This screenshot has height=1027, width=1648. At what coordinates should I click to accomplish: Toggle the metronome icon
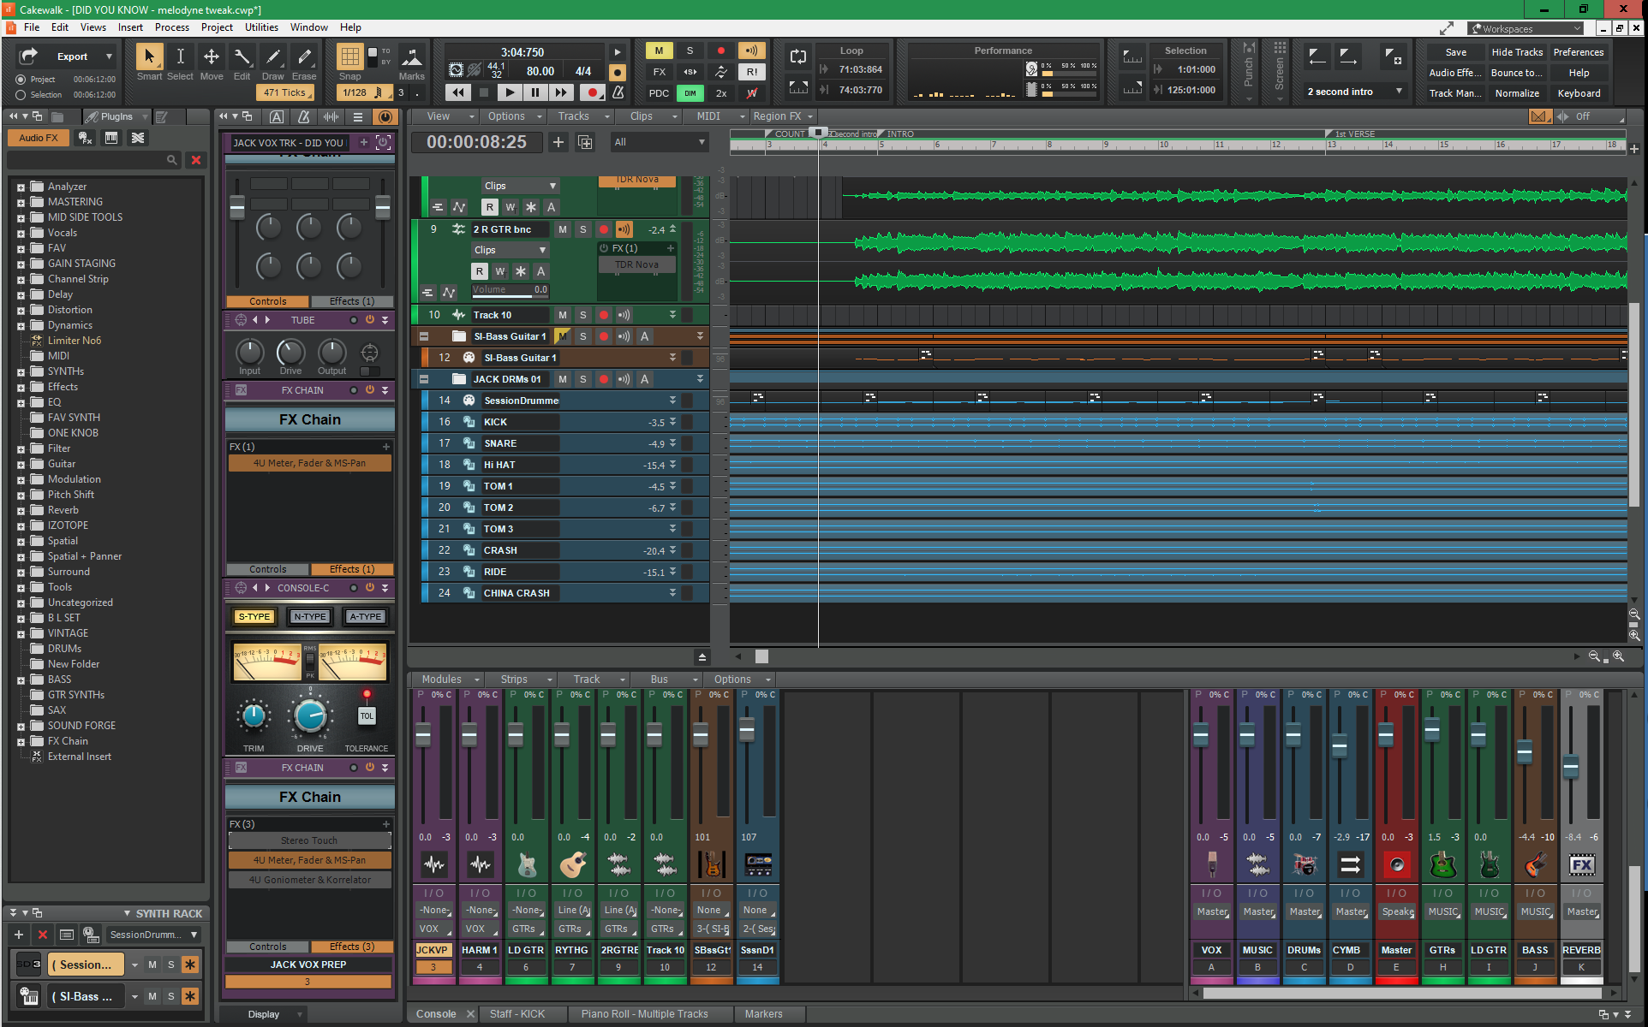click(618, 92)
